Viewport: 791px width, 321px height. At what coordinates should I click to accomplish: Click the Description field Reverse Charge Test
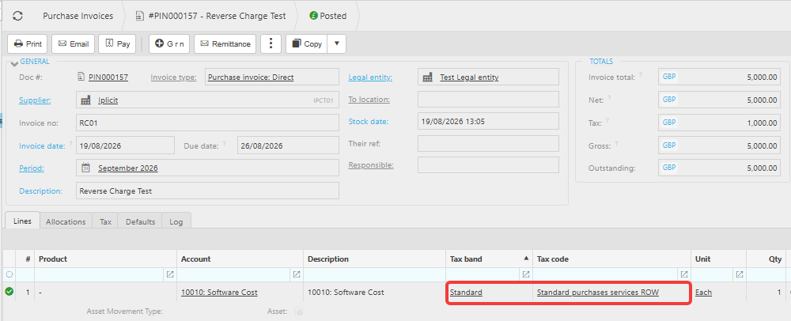click(207, 191)
